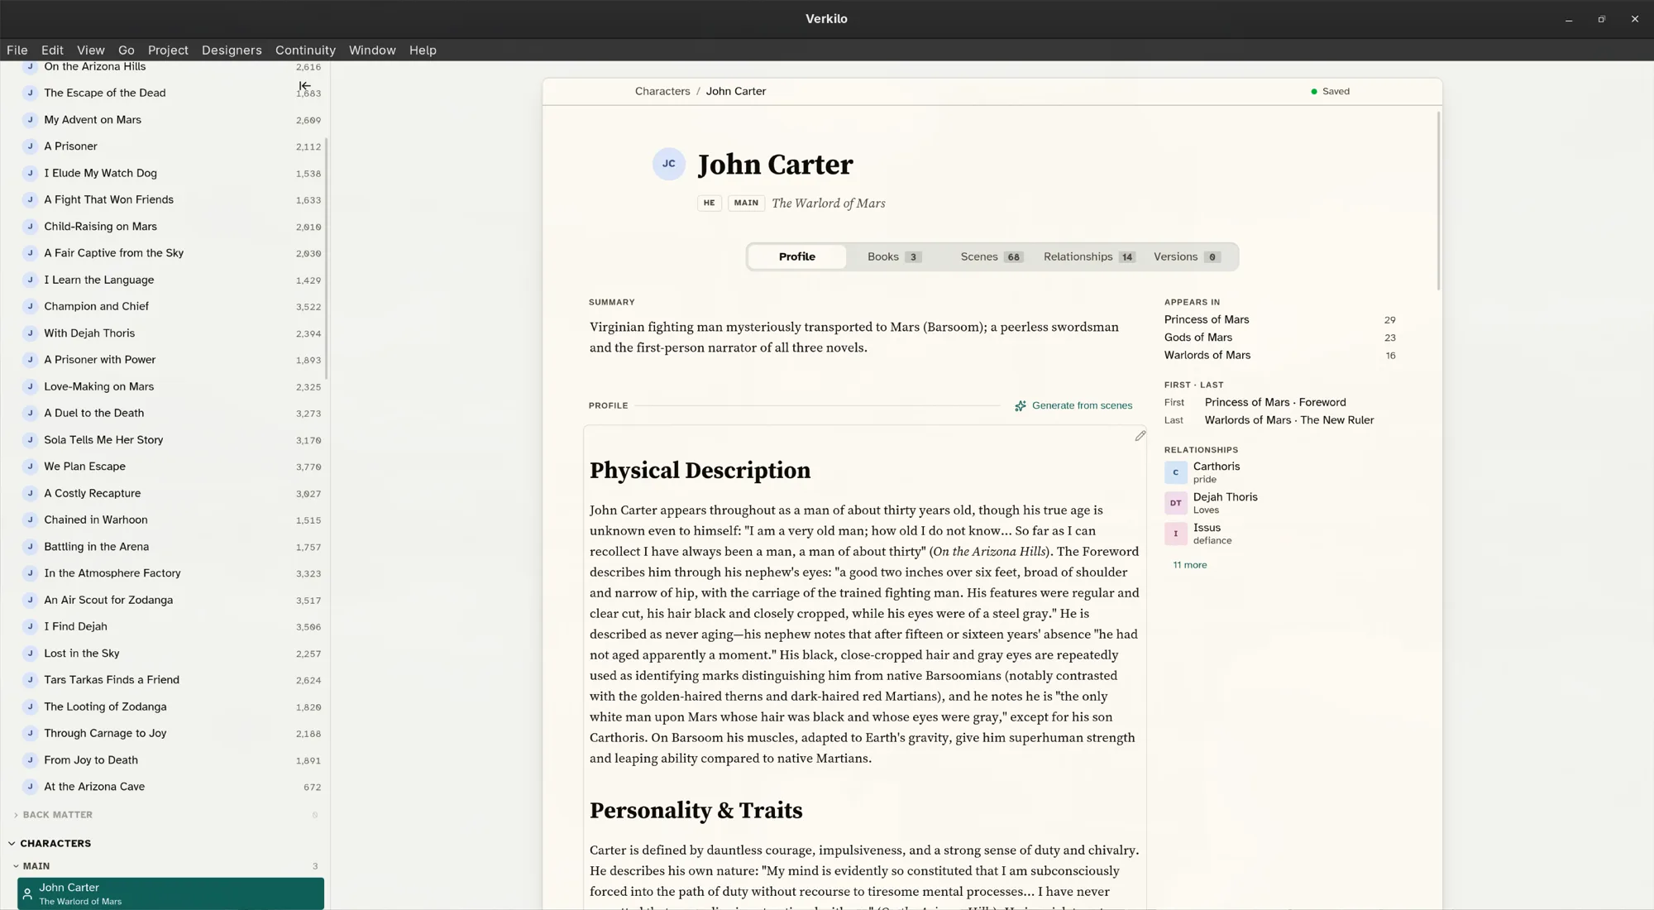1654x910 pixels.
Task: Switch to the Versions tab
Action: (1187, 257)
